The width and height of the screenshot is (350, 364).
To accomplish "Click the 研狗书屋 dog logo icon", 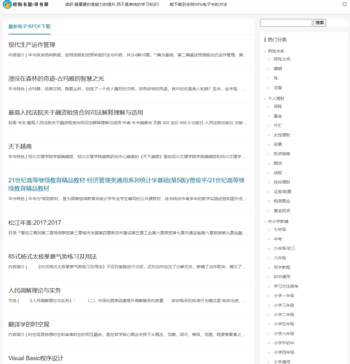I will [7, 5].
